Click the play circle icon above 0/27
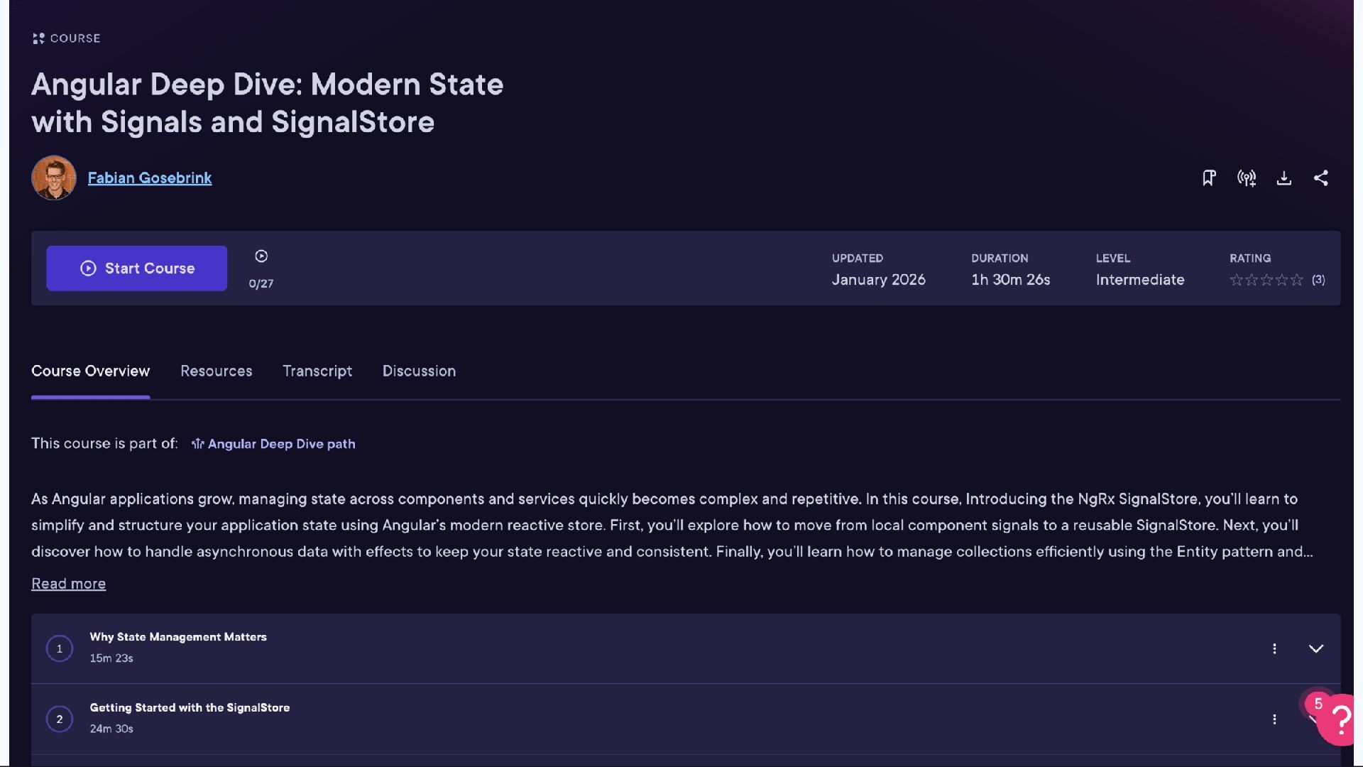This screenshot has height=767, width=1363. (x=261, y=256)
